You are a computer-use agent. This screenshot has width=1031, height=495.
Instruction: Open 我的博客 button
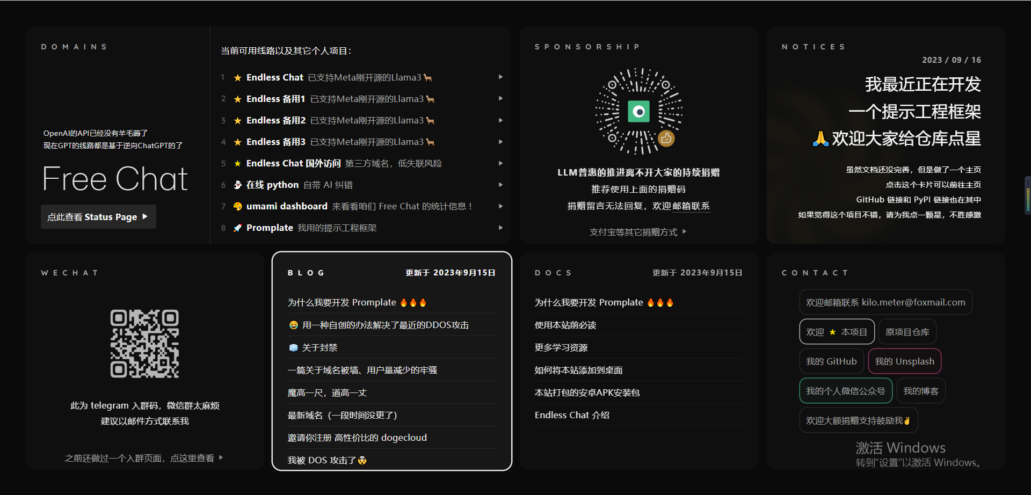921,391
